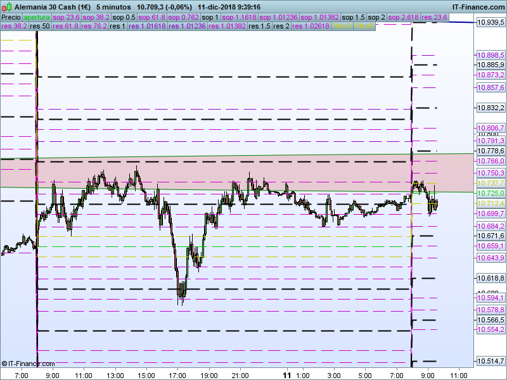Click the 17:00 label on the time axis
The height and width of the screenshot is (380, 507).
(177, 375)
